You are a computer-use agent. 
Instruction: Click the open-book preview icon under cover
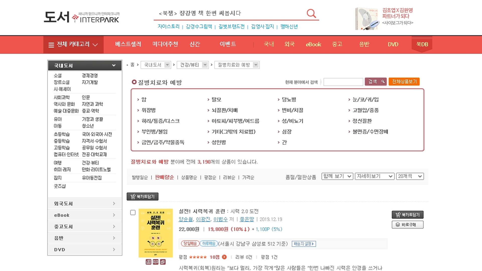[x=156, y=262]
